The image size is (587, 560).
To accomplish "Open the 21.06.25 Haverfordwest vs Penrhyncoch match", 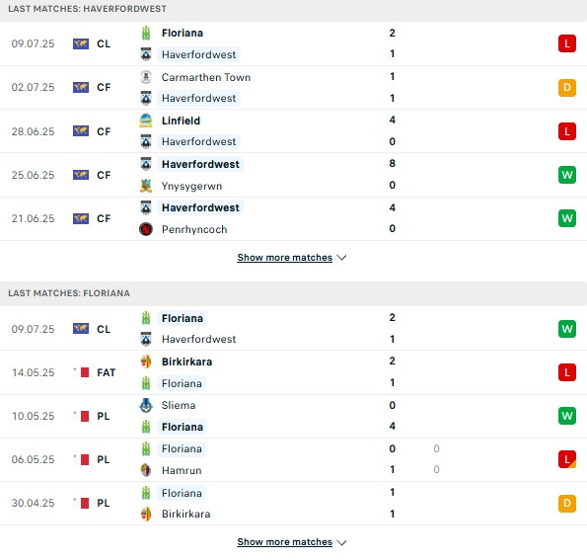I will tap(294, 218).
